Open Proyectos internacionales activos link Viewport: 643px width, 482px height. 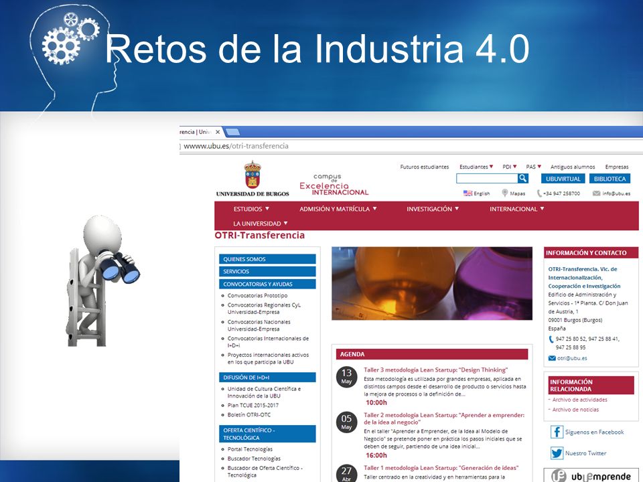[268, 358]
